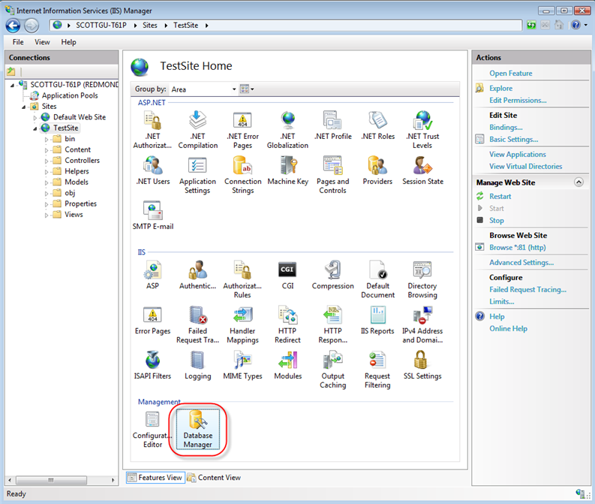
Task: Open Basic Settings... action
Action: pyautogui.click(x=513, y=140)
